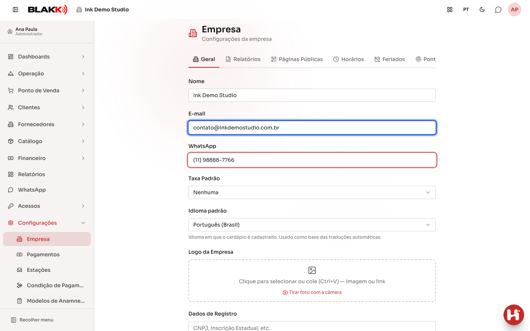The image size is (530, 331).
Task: Open the Taxa Padrão dropdown
Action: tap(312, 192)
